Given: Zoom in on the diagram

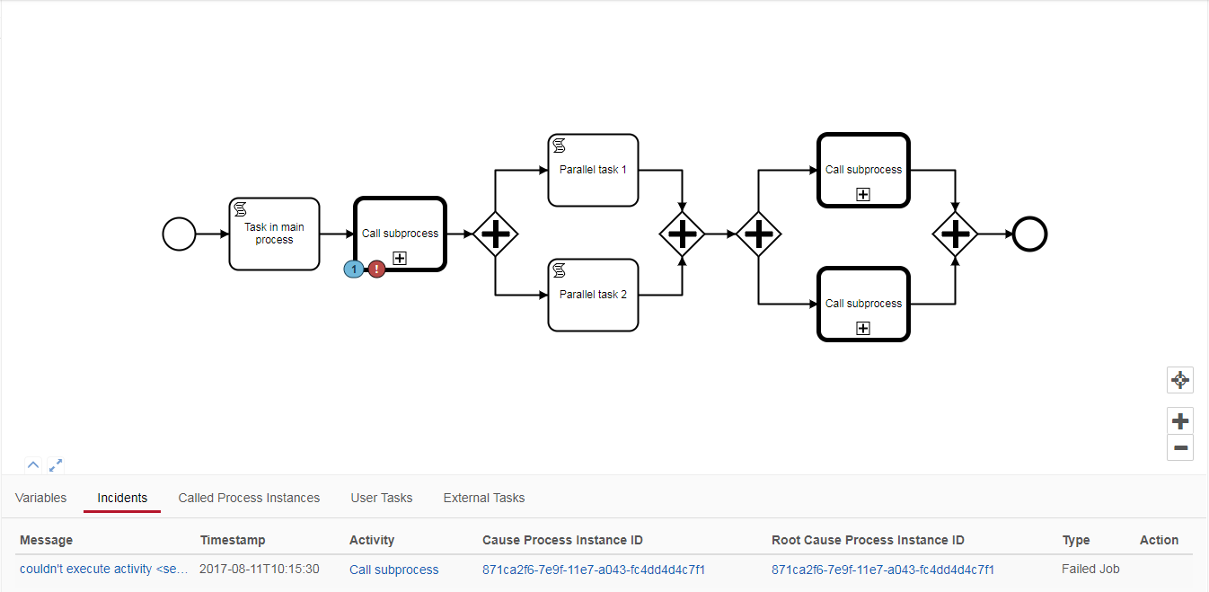Looking at the screenshot, I should [x=1180, y=420].
